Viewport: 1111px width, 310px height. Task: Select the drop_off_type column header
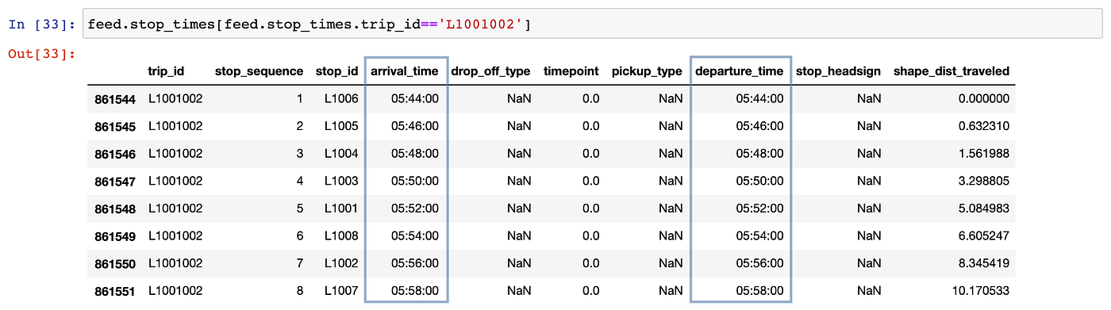(x=490, y=71)
